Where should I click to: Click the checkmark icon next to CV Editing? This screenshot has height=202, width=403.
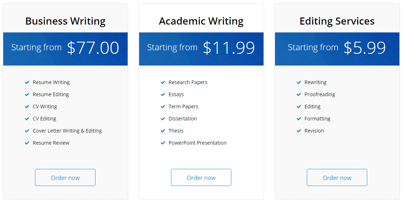[27, 119]
